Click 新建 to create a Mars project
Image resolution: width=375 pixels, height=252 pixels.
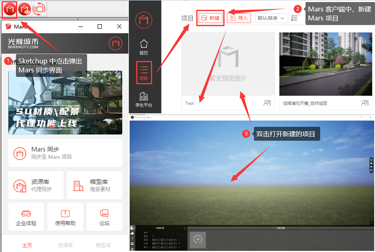210,18
